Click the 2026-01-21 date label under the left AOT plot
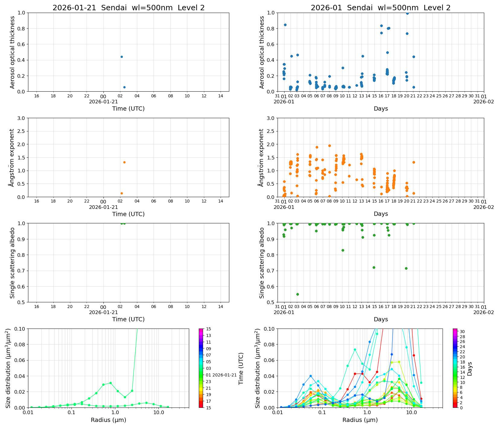This screenshot has width=499, height=428. (x=103, y=101)
